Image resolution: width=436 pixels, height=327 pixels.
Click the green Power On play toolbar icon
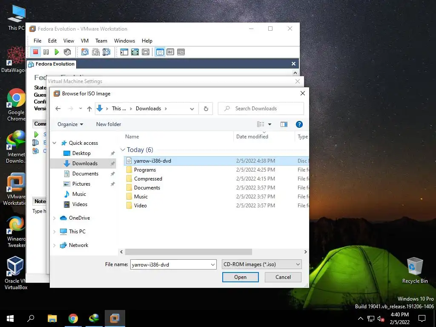[57, 52]
